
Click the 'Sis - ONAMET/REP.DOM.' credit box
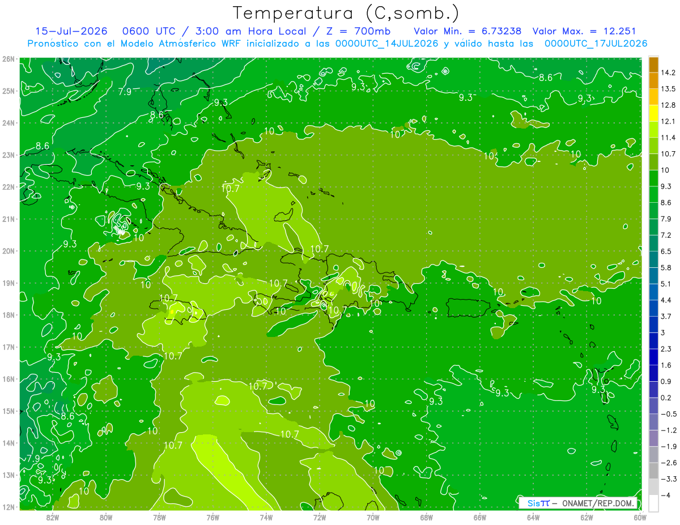(578, 503)
